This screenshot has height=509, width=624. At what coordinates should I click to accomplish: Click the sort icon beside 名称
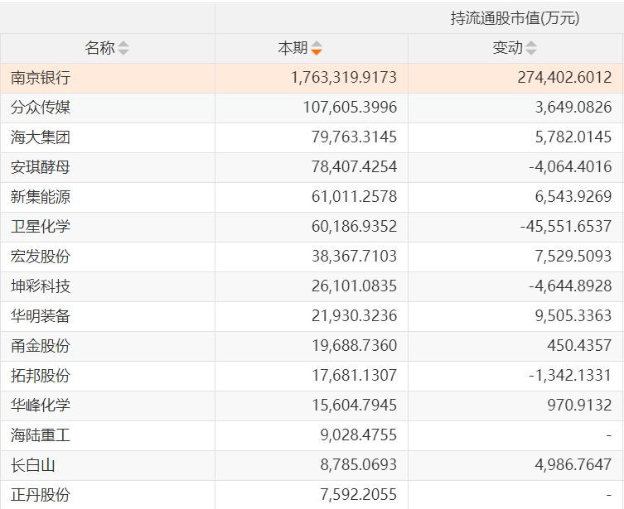123,49
